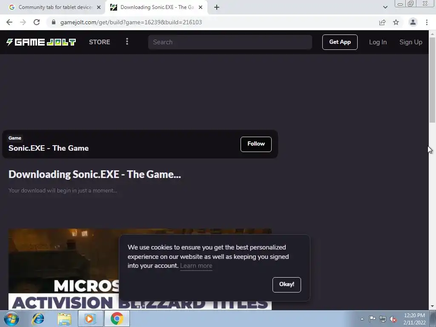Open the Chrome profile avatar menu
Image resolution: width=436 pixels, height=327 pixels.
[x=413, y=22]
